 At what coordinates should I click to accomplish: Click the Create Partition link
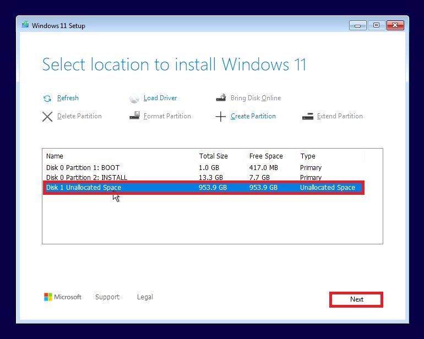tap(253, 116)
